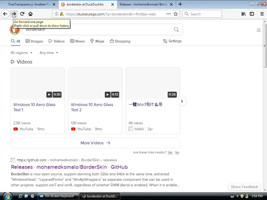Show site information icon in address bar
This screenshot has height=200, width=267.
[x=56, y=14]
